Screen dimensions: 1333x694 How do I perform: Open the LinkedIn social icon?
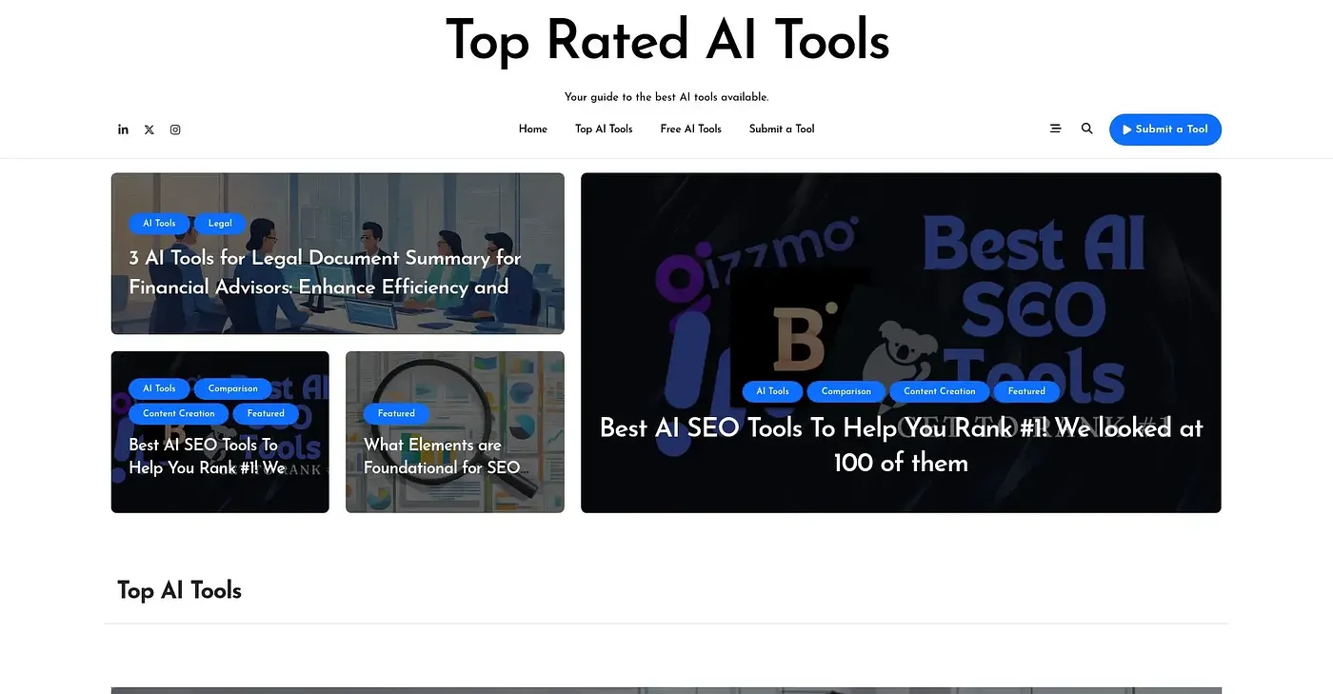click(123, 129)
